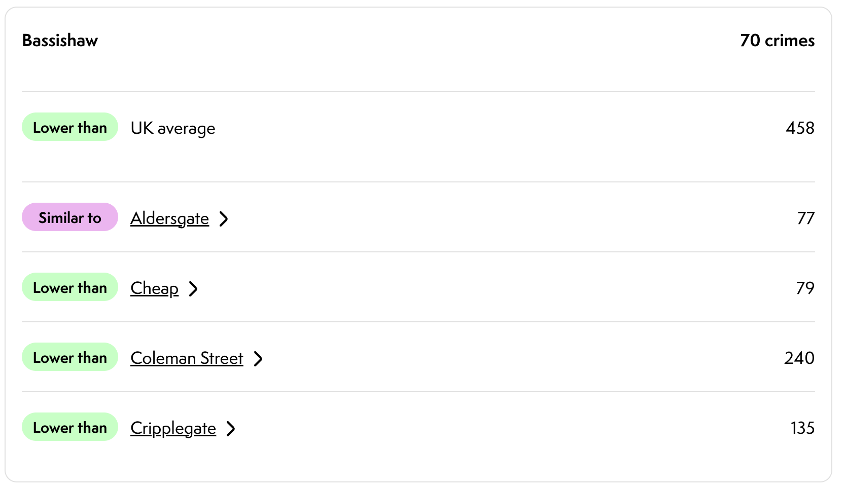Select the Lower than badge beside Cheap
This screenshot has width=845, height=488.
[x=70, y=287]
